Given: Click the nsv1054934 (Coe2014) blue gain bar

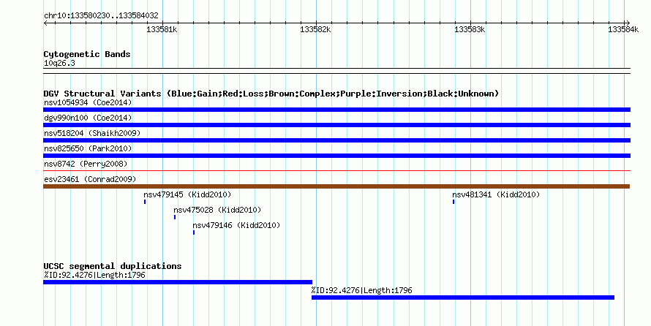Looking at the screenshot, I should tap(336, 110).
